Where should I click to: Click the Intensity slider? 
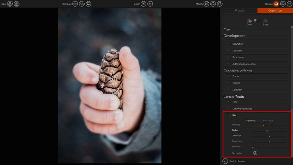coord(269,125)
